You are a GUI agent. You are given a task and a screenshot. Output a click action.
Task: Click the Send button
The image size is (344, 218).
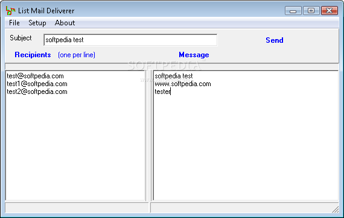point(274,40)
